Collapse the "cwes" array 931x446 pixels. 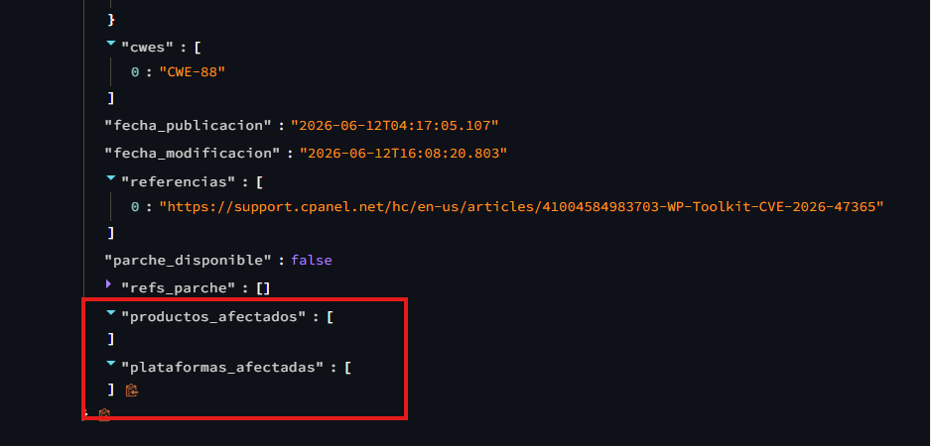point(110,44)
